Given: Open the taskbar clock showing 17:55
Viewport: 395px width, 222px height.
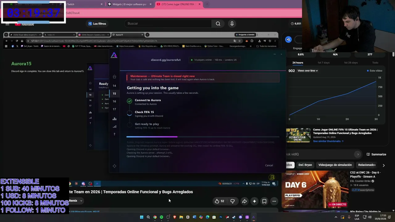Looking at the screenshot, I should pyautogui.click(x=380, y=217).
